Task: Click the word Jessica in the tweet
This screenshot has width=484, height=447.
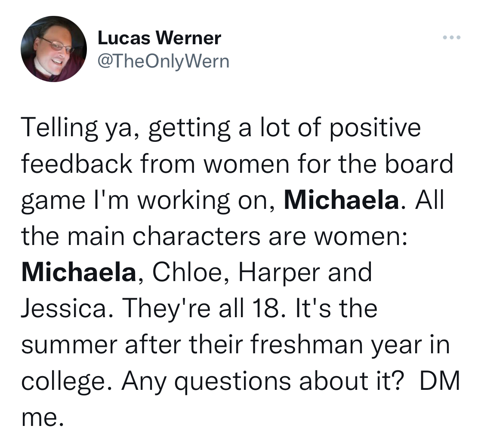Action: [x=63, y=309]
